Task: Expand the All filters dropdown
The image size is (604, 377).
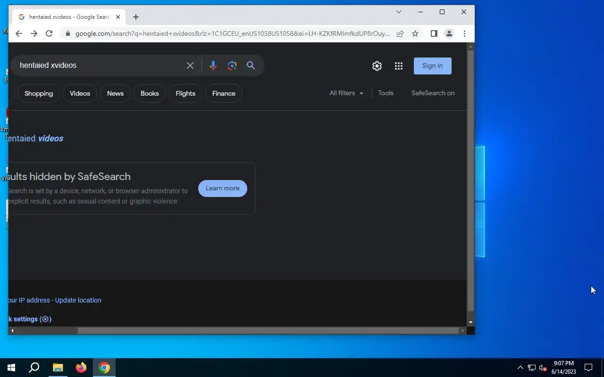Action: pyautogui.click(x=346, y=93)
